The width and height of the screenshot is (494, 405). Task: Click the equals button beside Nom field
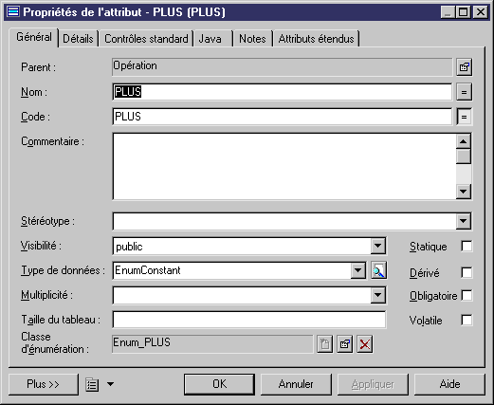pyautogui.click(x=464, y=92)
